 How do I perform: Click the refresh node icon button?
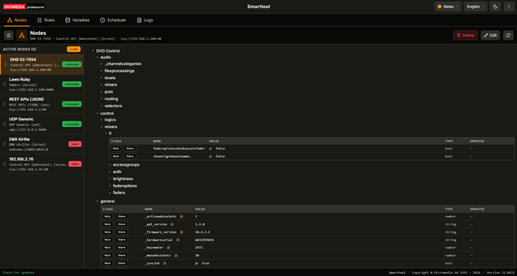pos(508,35)
